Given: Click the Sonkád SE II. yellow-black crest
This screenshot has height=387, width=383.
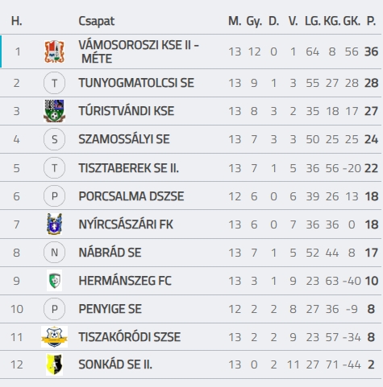Looking at the screenshot, I should [55, 364].
